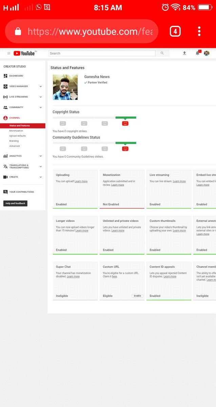This screenshot has height=407, width=216.
Task: Expand the Create section
Action: [41, 177]
